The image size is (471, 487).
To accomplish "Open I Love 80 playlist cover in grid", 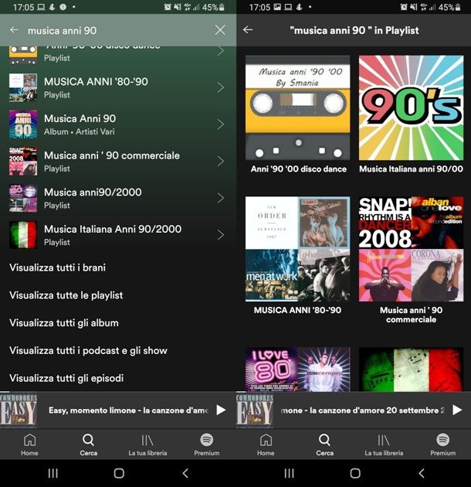I will click(x=297, y=370).
